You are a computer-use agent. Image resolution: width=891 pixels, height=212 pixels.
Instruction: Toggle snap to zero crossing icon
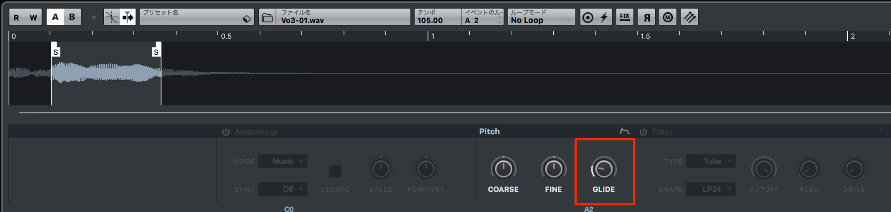coord(112,17)
